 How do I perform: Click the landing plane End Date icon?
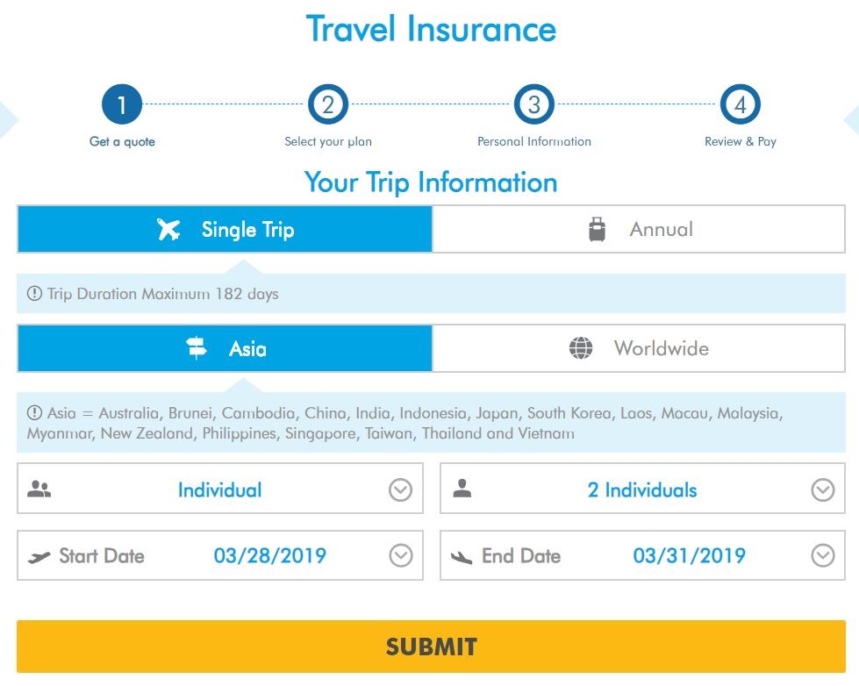(x=462, y=556)
